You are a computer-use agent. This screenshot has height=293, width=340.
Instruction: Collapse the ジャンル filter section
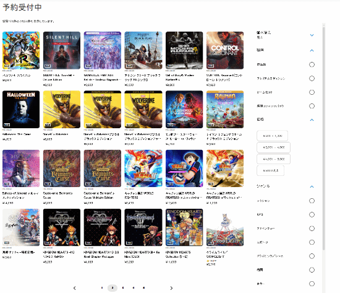tap(312, 186)
